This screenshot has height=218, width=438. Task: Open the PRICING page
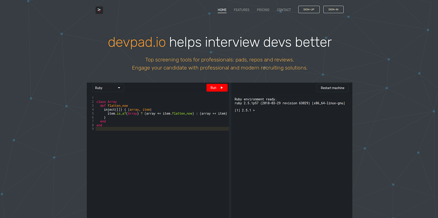263,10
